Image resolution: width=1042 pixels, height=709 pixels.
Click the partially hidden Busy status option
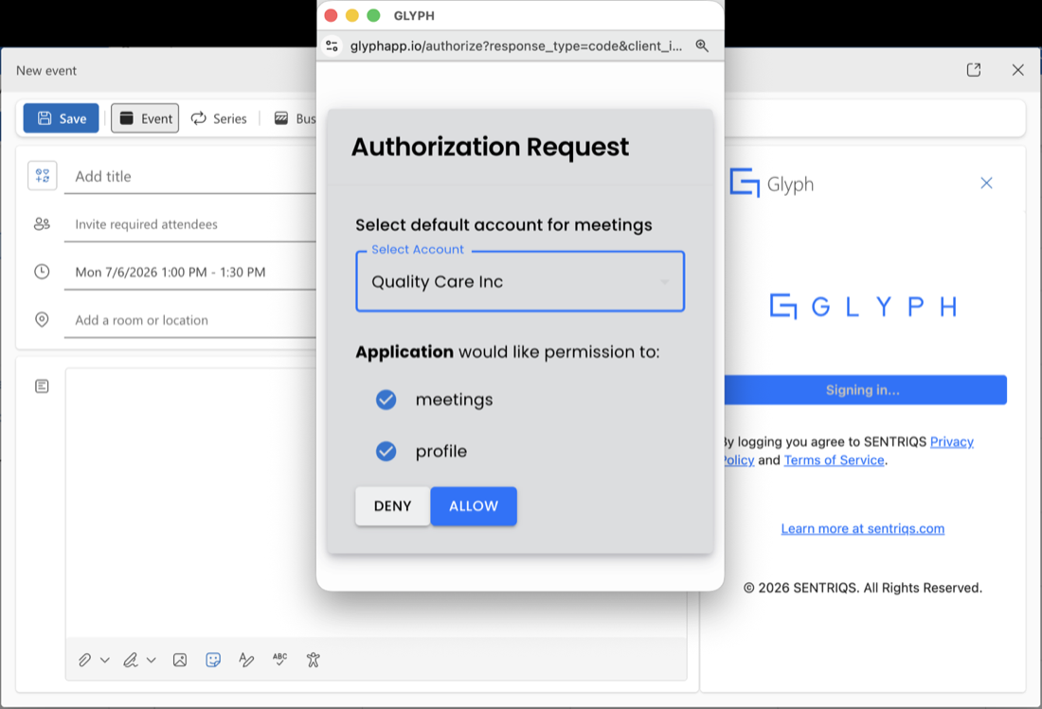pos(295,118)
